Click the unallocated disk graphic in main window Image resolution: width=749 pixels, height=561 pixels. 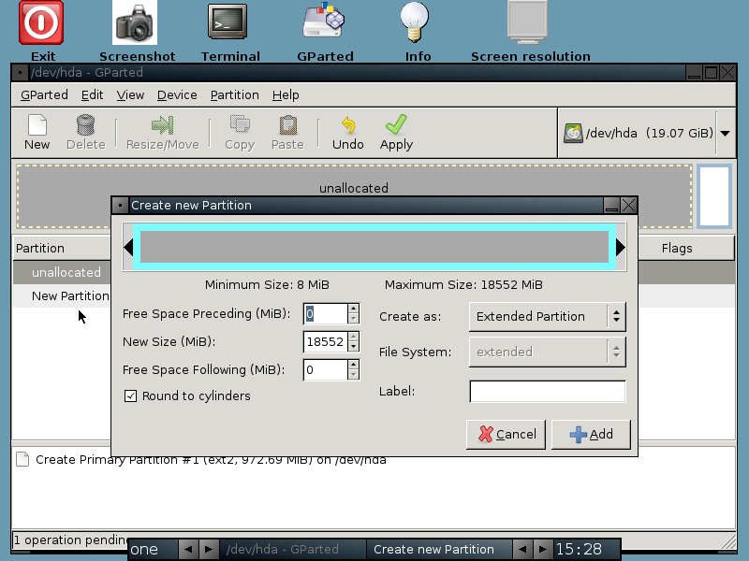tap(354, 188)
